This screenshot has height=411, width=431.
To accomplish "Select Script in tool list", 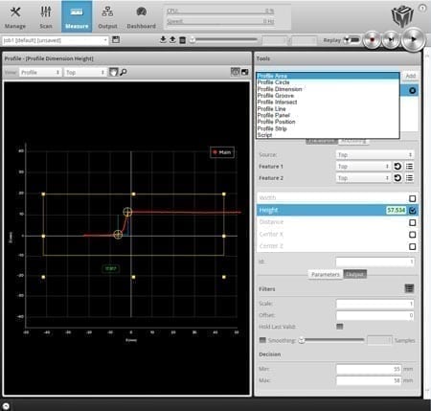I will click(328, 135).
